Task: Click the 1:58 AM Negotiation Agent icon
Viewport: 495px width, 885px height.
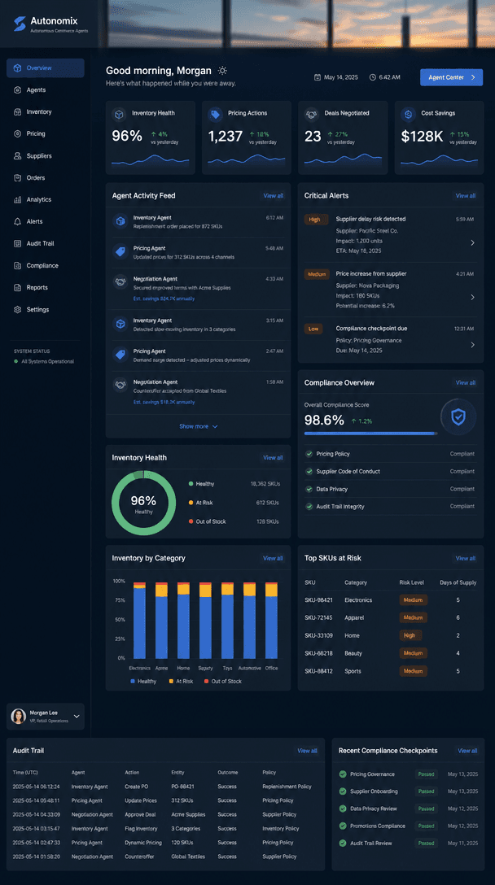Action: click(x=120, y=386)
